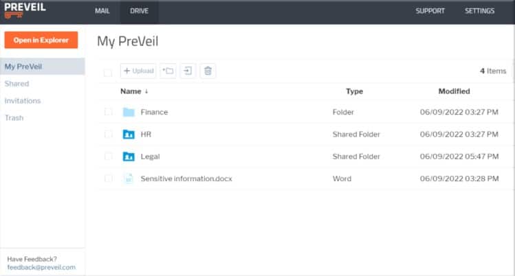Click the 'Word' type cell

pyautogui.click(x=342, y=179)
